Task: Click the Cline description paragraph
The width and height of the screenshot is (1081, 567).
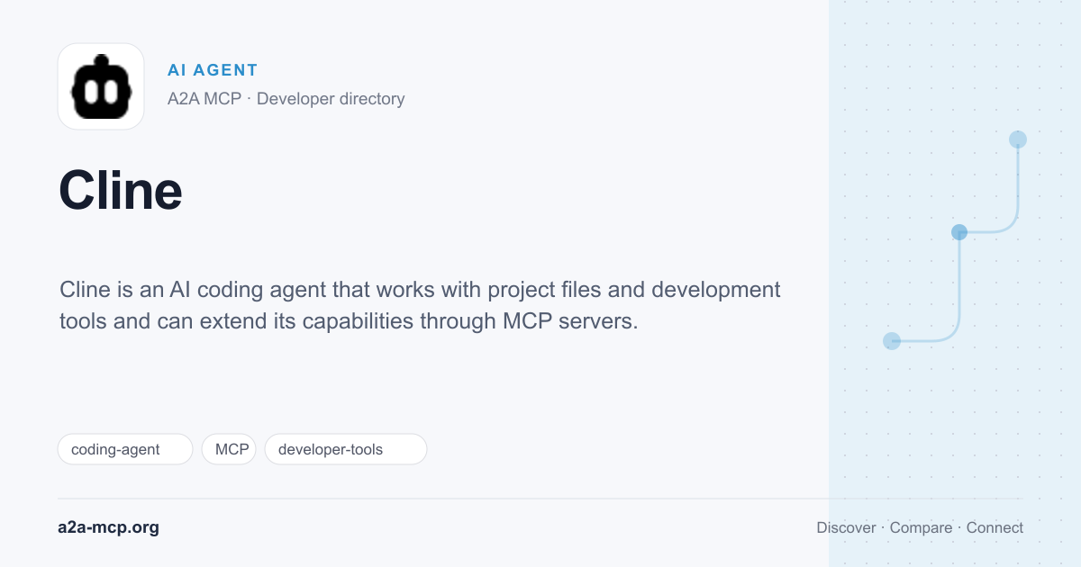Action: tap(420, 305)
